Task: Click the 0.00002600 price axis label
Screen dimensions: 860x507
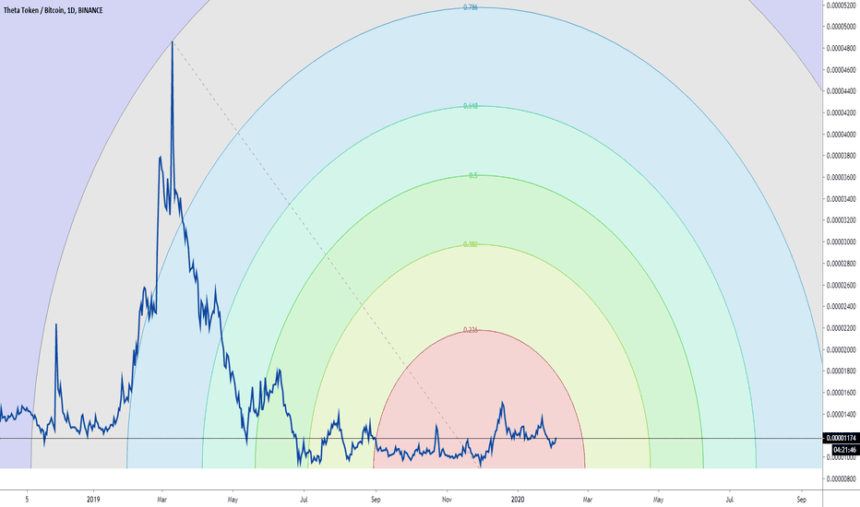Action: (x=842, y=285)
